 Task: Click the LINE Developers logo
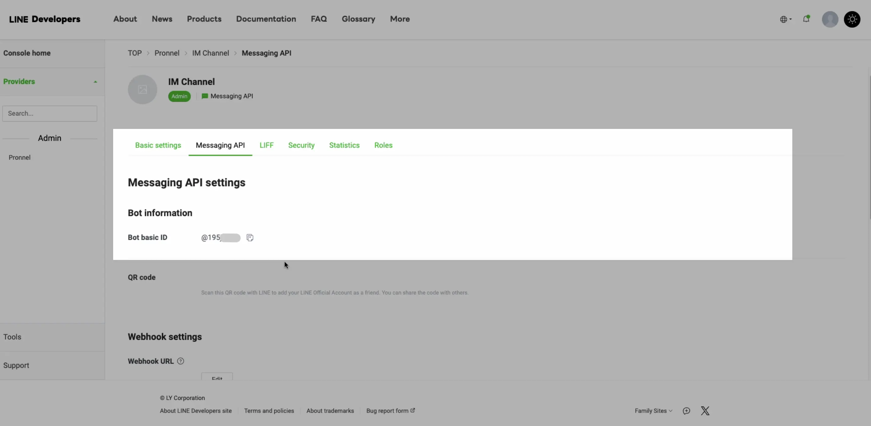coord(45,19)
